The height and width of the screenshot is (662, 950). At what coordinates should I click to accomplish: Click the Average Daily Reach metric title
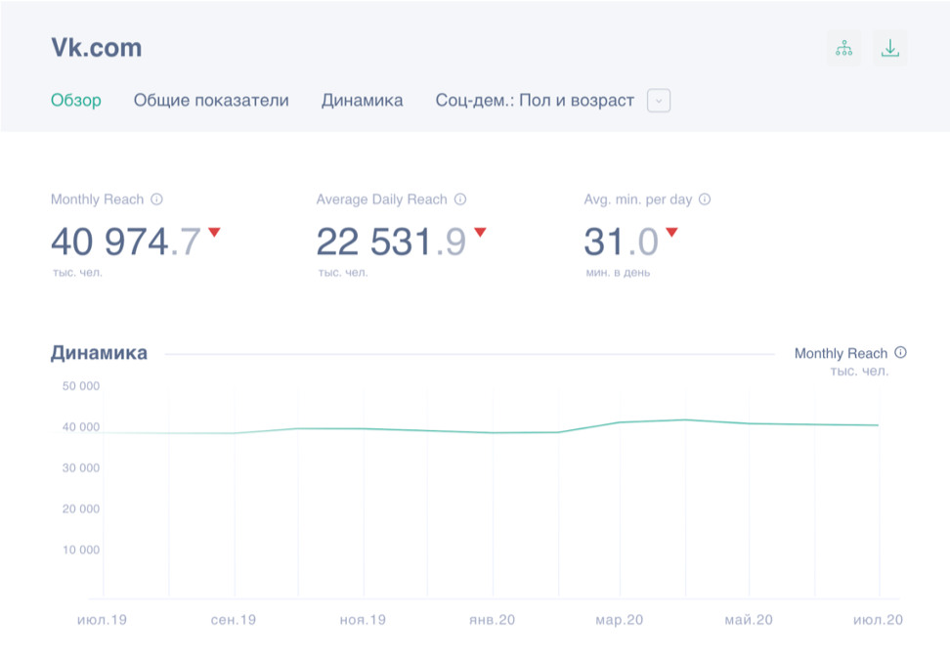tap(382, 199)
